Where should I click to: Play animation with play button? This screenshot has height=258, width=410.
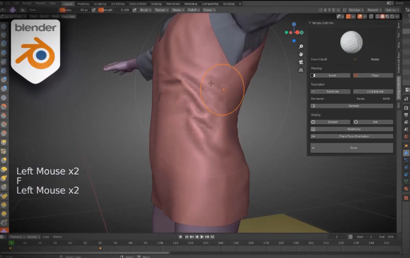click(x=202, y=237)
